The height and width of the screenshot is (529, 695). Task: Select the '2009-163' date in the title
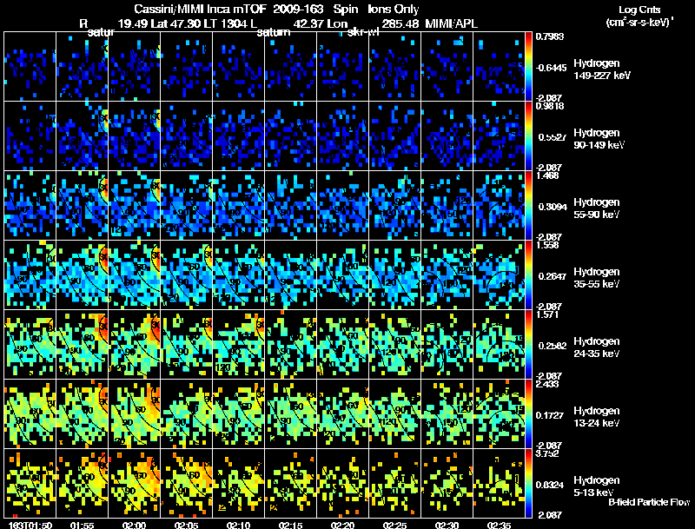(298, 9)
